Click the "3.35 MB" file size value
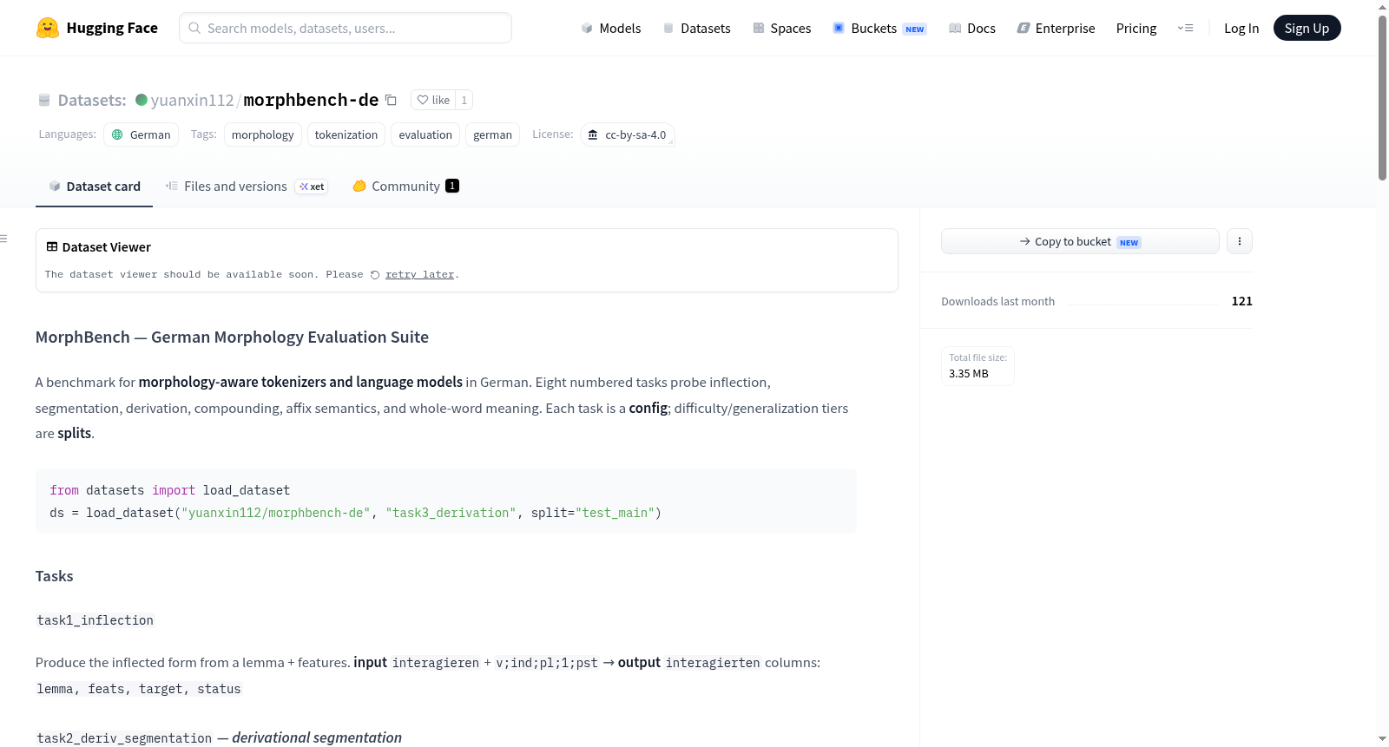1389x747 pixels. coord(969,374)
